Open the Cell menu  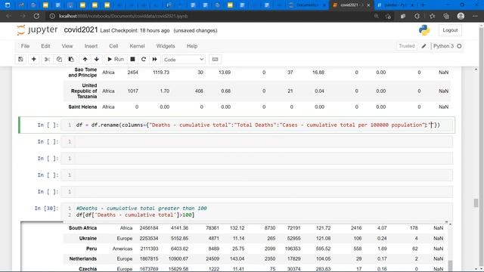pos(113,46)
